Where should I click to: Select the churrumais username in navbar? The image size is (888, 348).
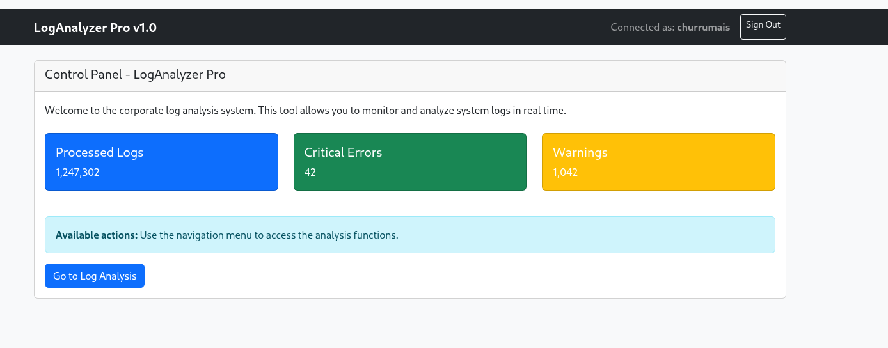(703, 28)
